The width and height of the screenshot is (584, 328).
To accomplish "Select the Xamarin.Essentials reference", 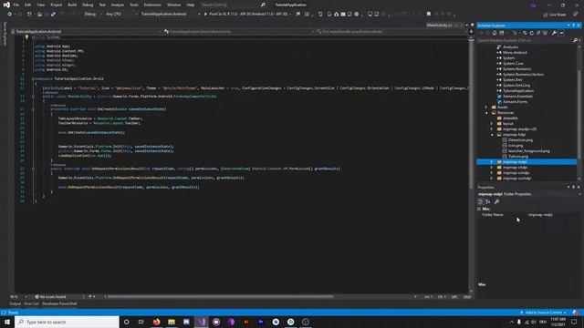I will (x=517, y=97).
